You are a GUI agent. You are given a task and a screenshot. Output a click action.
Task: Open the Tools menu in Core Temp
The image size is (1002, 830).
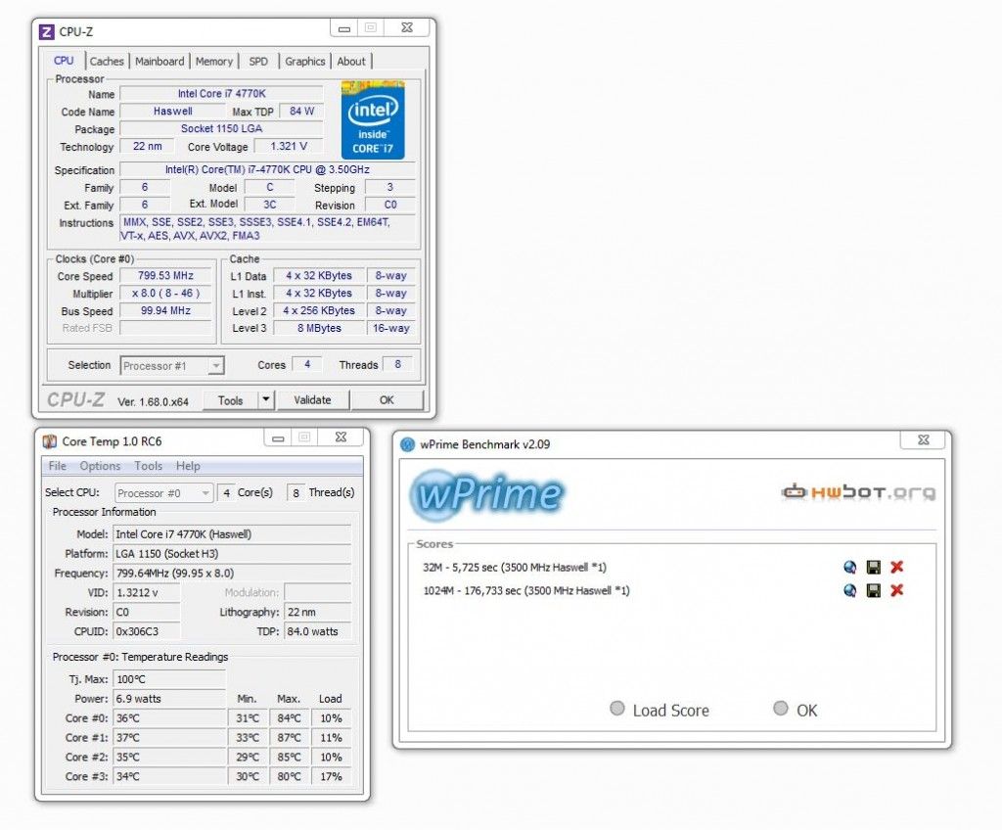[149, 466]
